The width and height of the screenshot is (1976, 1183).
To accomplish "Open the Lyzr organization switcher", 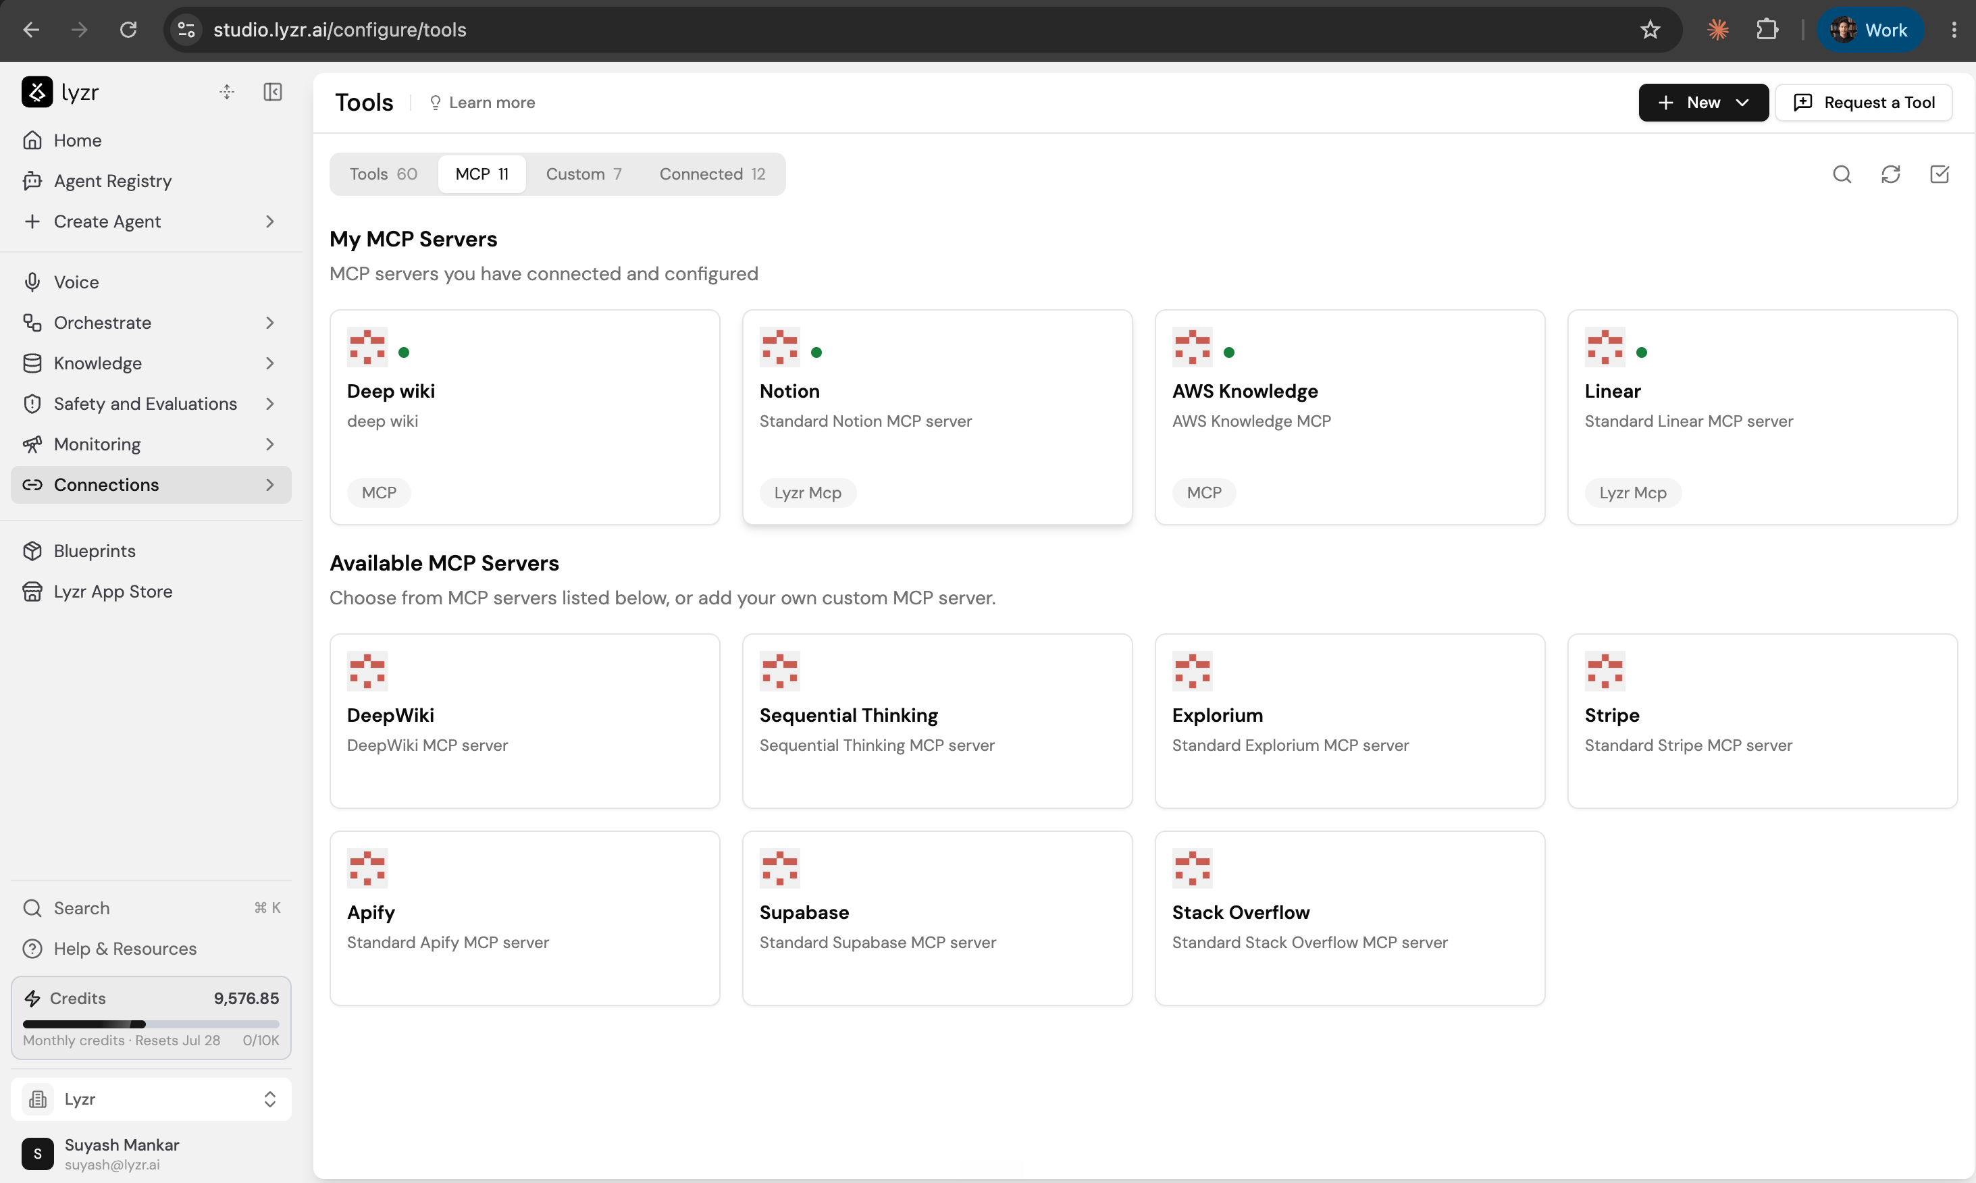I will pyautogui.click(x=151, y=1099).
